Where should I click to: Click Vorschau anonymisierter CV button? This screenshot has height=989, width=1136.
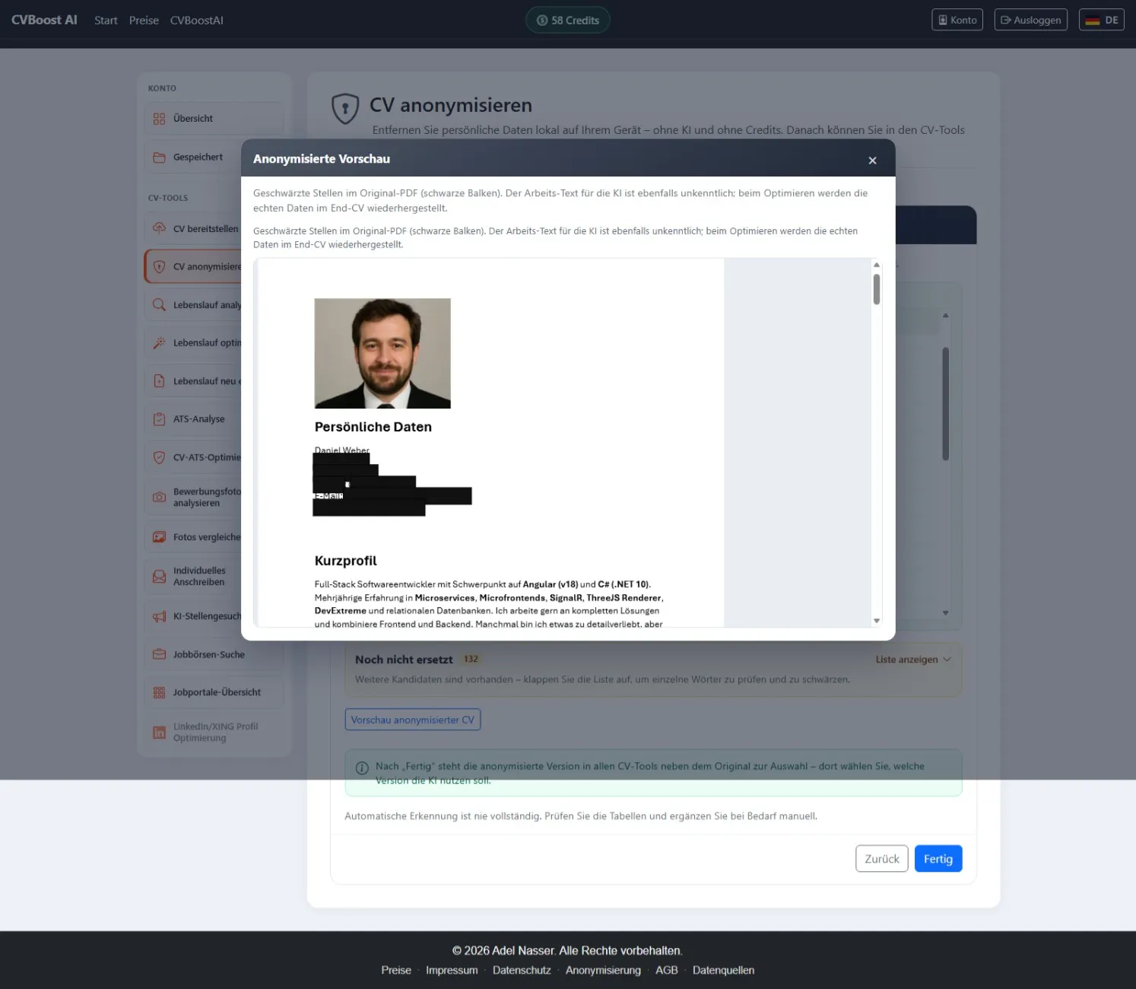(x=413, y=720)
